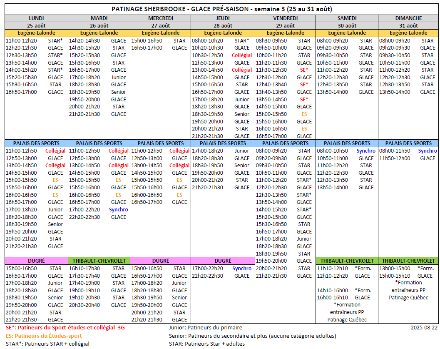Click the SAMEDI column header
Screen dimensions: 440x349
pos(347,18)
